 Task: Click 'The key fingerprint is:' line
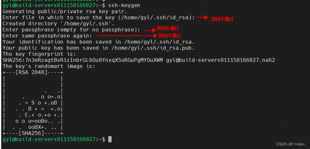pyautogui.click(x=39, y=54)
